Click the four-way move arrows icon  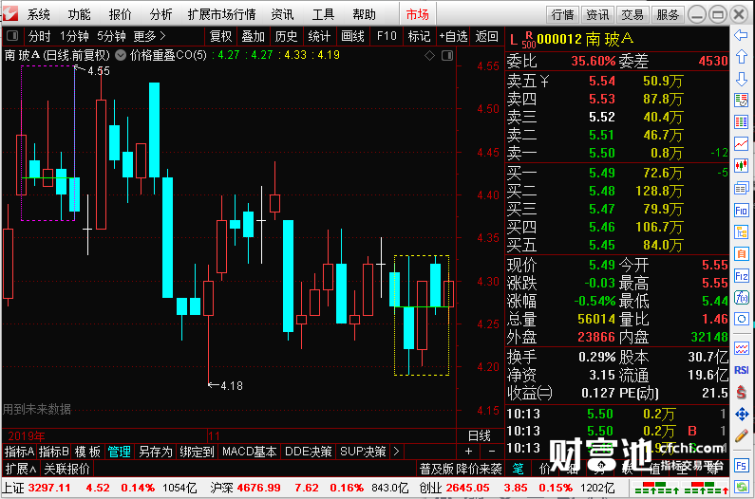(x=741, y=414)
